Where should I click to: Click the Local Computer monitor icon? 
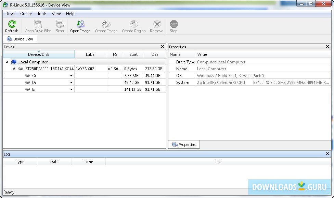coord(14,62)
